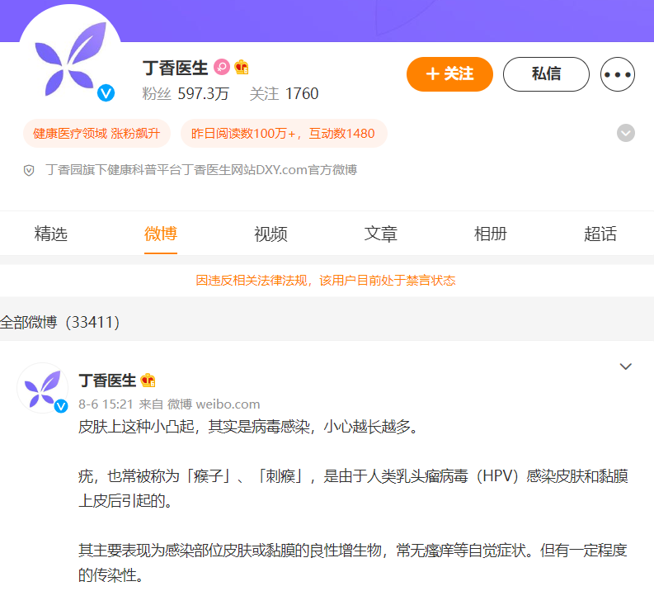Viewport: 654px width, 591px height.
Task: Switch to the 超话 tab
Action: [x=600, y=234]
